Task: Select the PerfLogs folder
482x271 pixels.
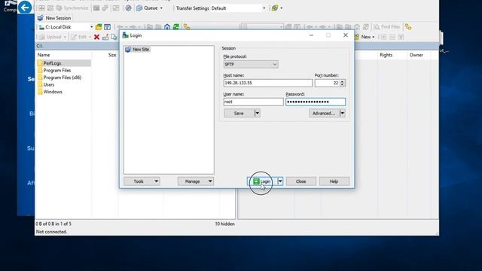Action: click(x=52, y=63)
